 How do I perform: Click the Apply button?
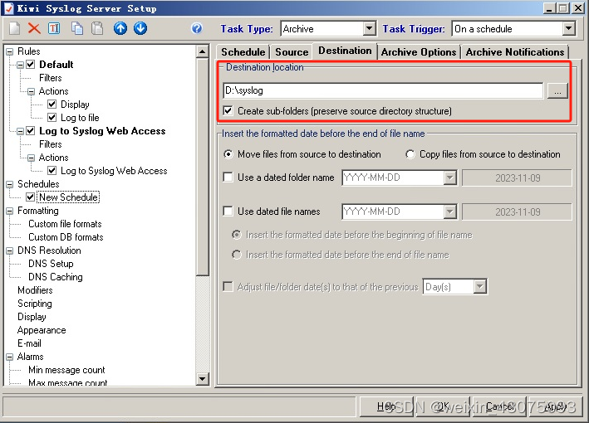coord(555,406)
